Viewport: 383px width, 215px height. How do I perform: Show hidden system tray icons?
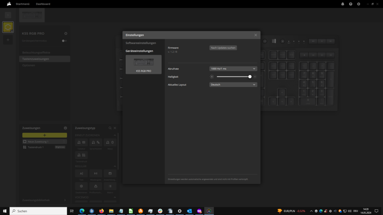coord(311,211)
